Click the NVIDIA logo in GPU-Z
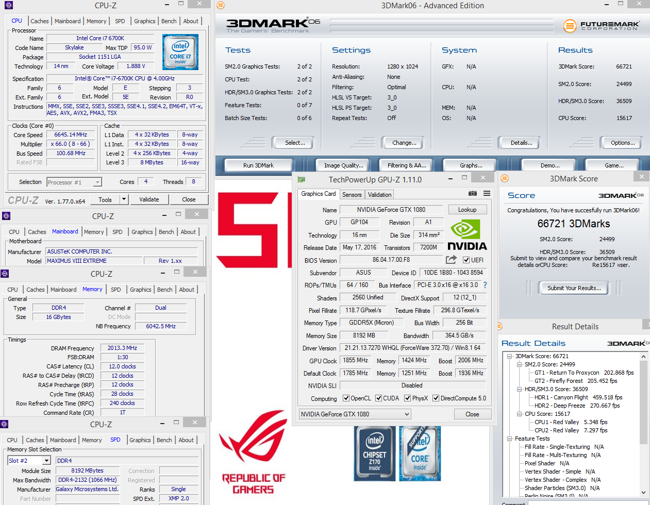The height and width of the screenshot is (505, 650). (467, 235)
